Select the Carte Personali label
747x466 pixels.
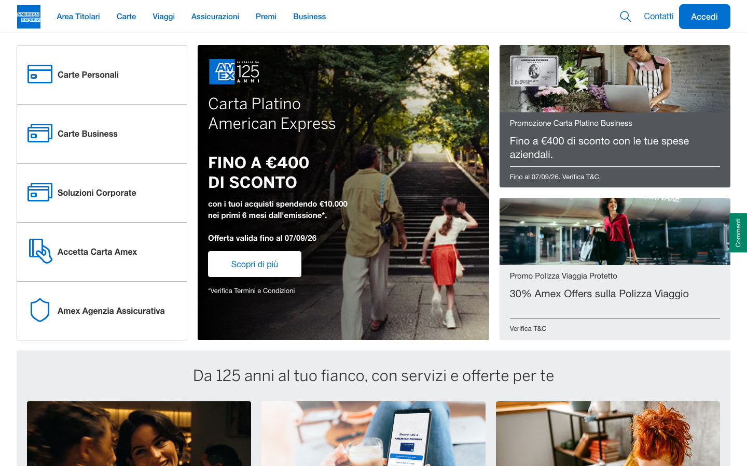tap(88, 75)
